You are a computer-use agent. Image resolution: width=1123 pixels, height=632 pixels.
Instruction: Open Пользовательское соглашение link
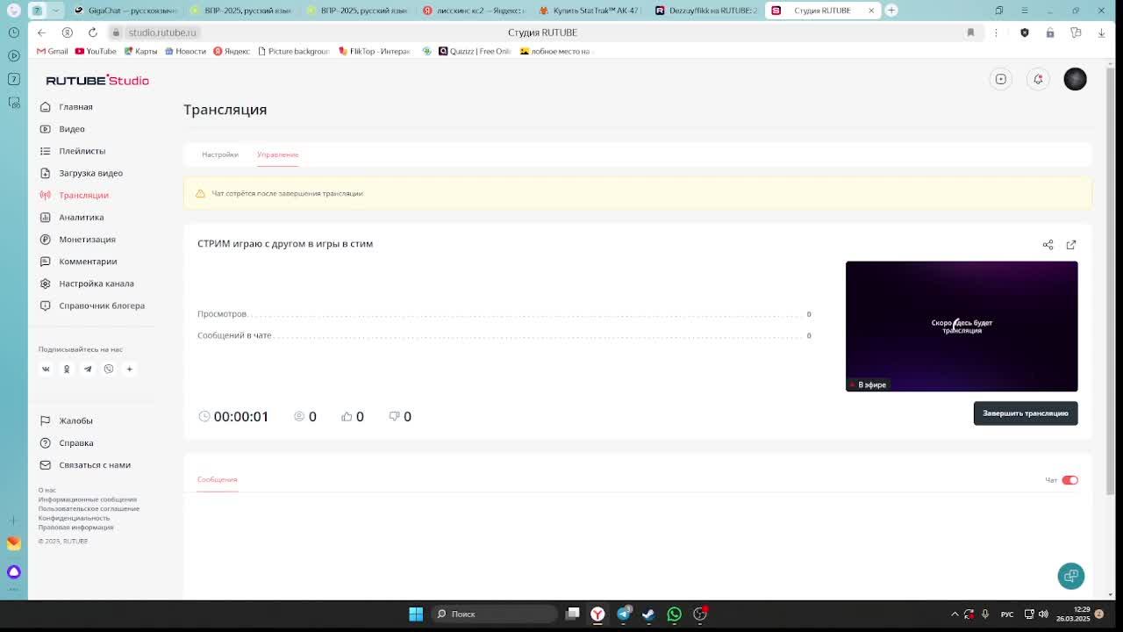[x=89, y=509]
